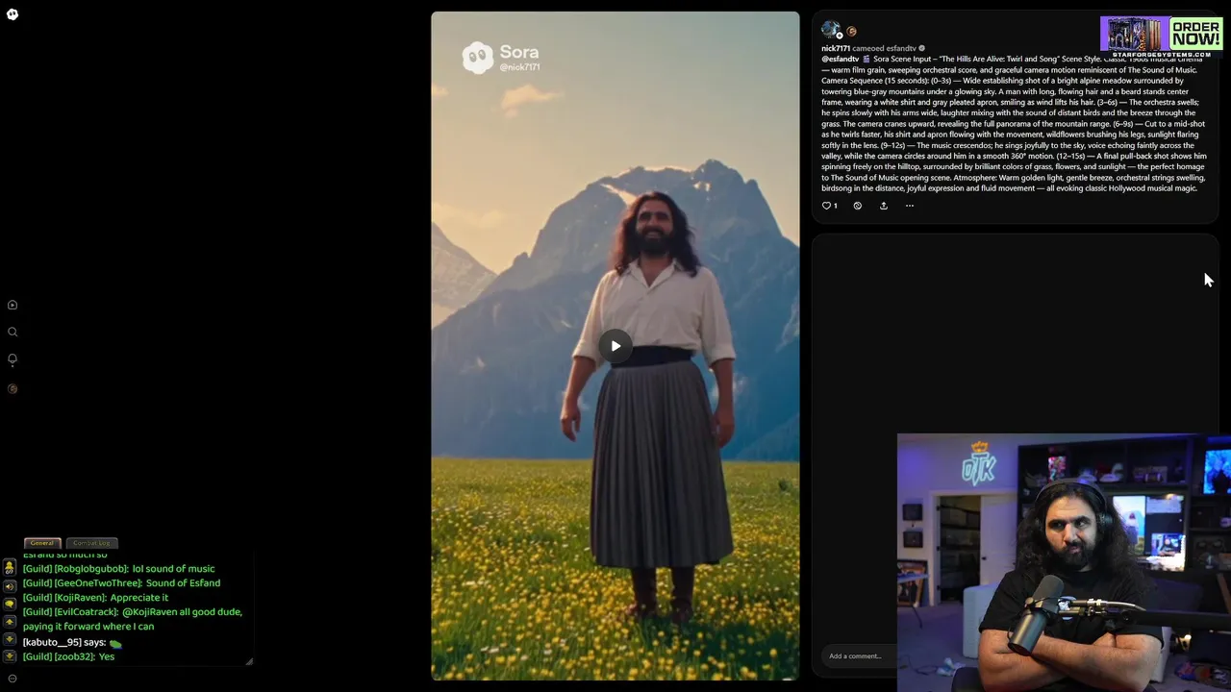
Task: Click the chat voice speaker icon
Action: (x=10, y=587)
